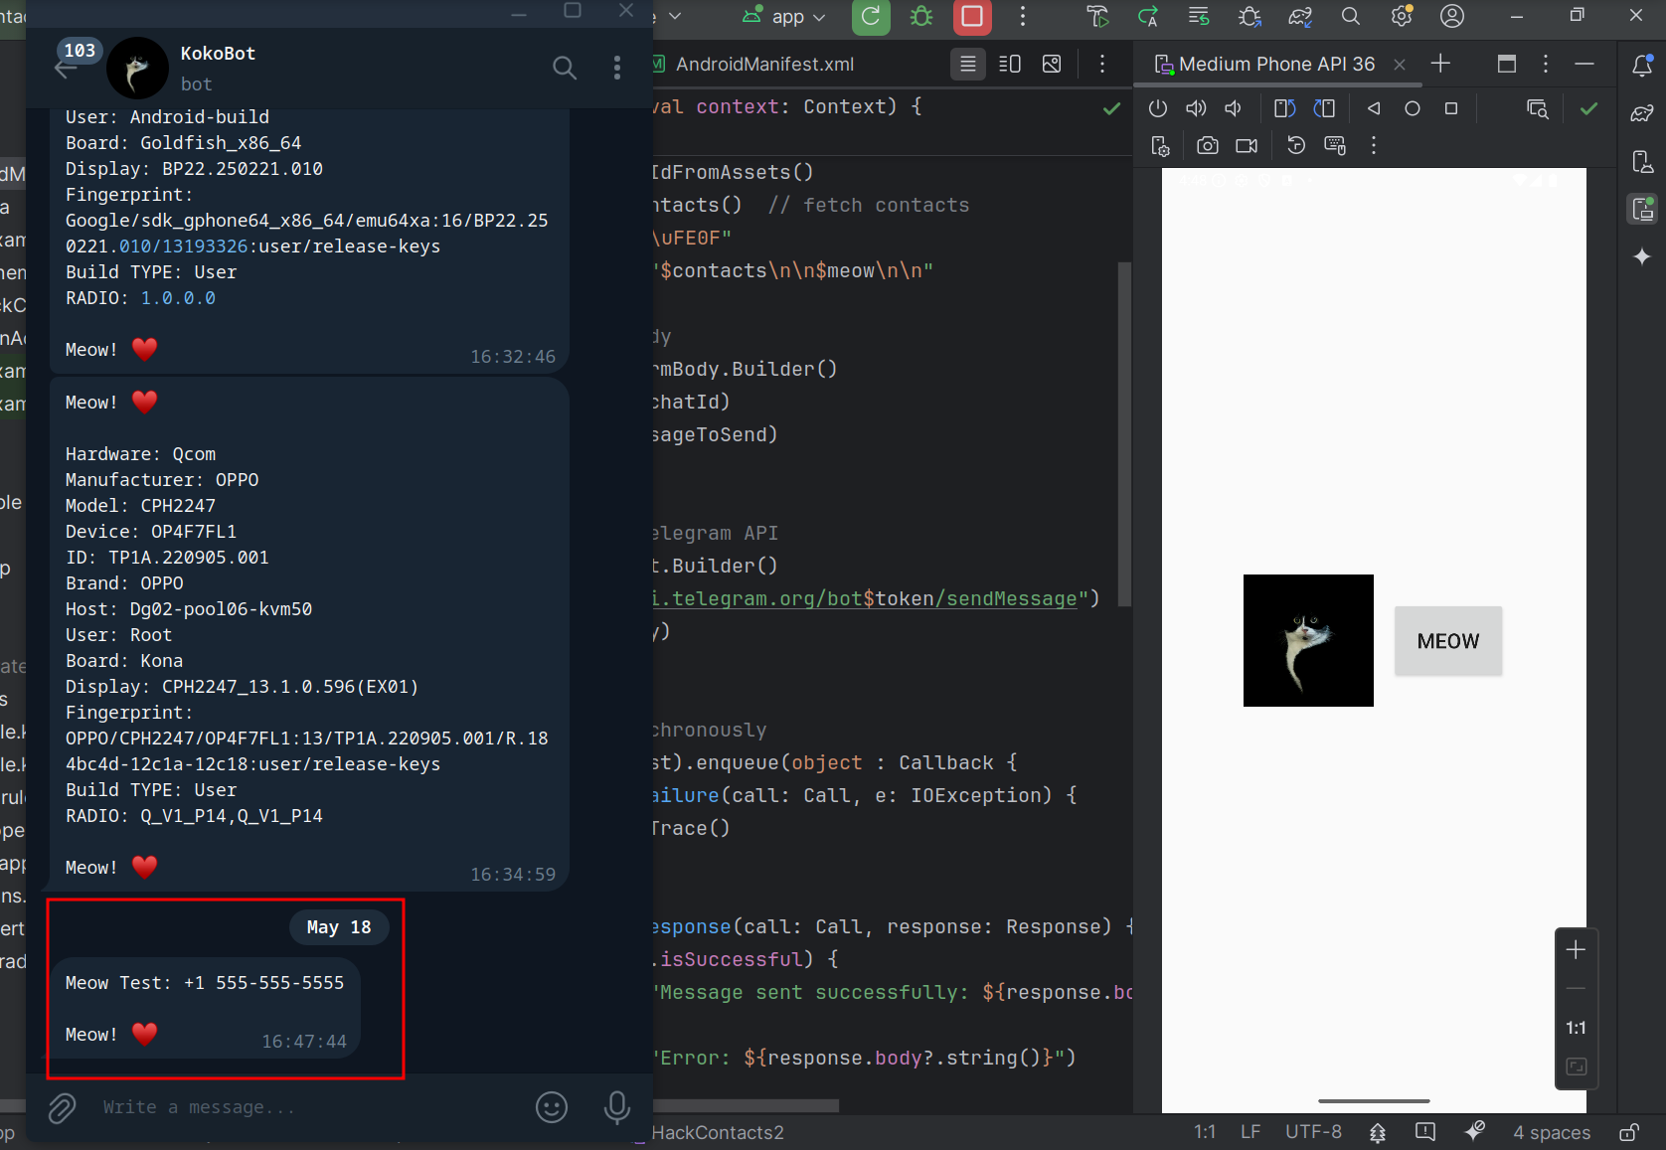Set emulator zoom to 1:1
This screenshot has width=1666, height=1150.
pyautogui.click(x=1576, y=1028)
